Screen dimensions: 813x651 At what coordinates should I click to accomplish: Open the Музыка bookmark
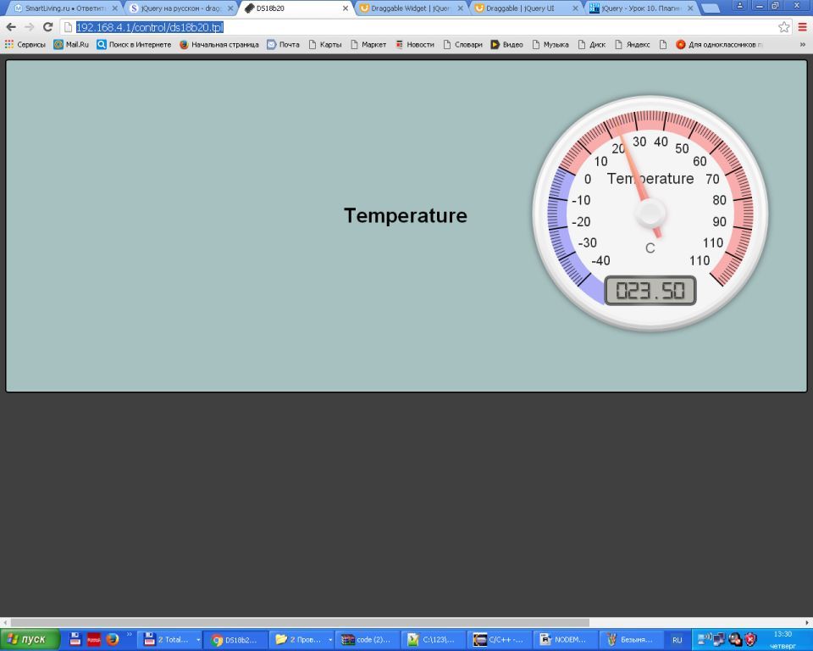tap(550, 45)
